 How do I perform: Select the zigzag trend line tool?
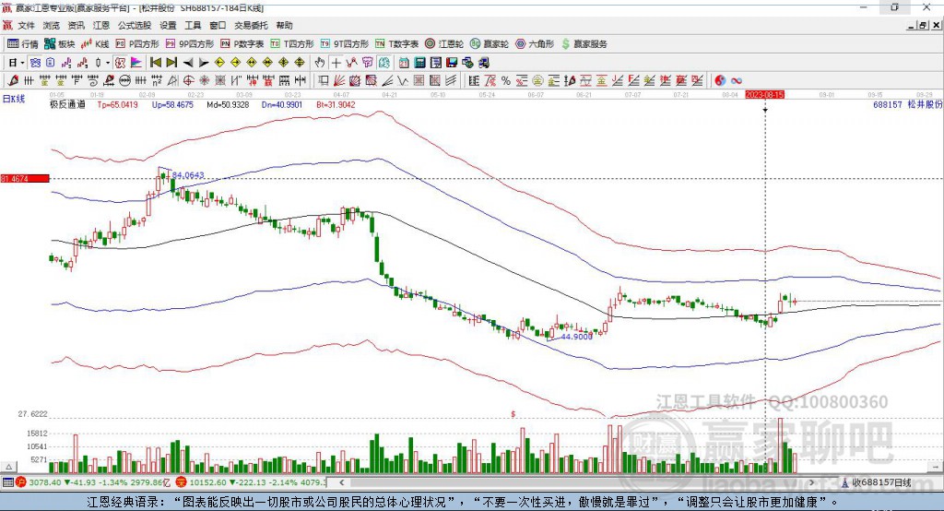403,80
